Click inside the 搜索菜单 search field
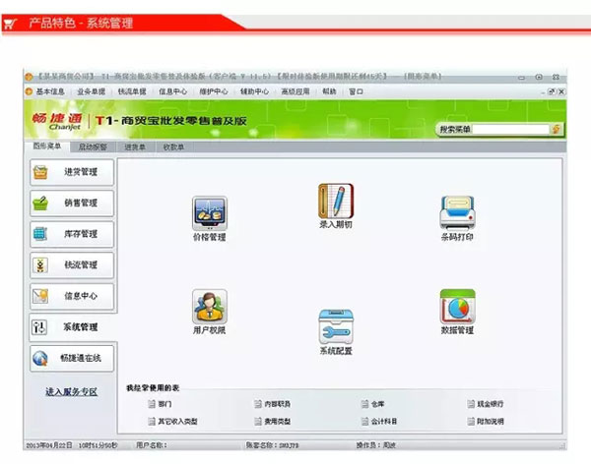This screenshot has width=591, height=464. (x=510, y=130)
